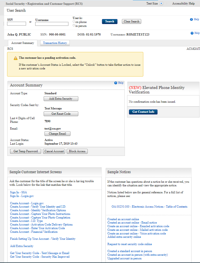Open the "Sign In - Login.gov" sample screen link
This screenshot has height=263, width=200.
click(x=22, y=196)
